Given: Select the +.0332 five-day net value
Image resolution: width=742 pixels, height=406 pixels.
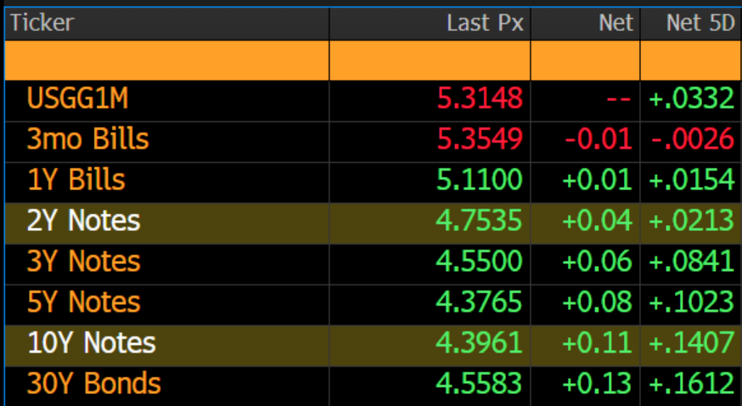Looking at the screenshot, I should [x=692, y=99].
